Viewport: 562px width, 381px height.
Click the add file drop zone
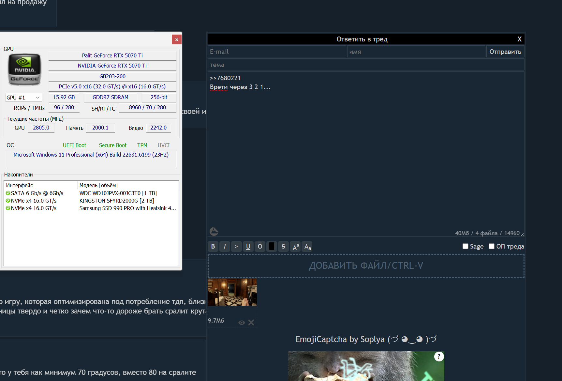coord(366,266)
